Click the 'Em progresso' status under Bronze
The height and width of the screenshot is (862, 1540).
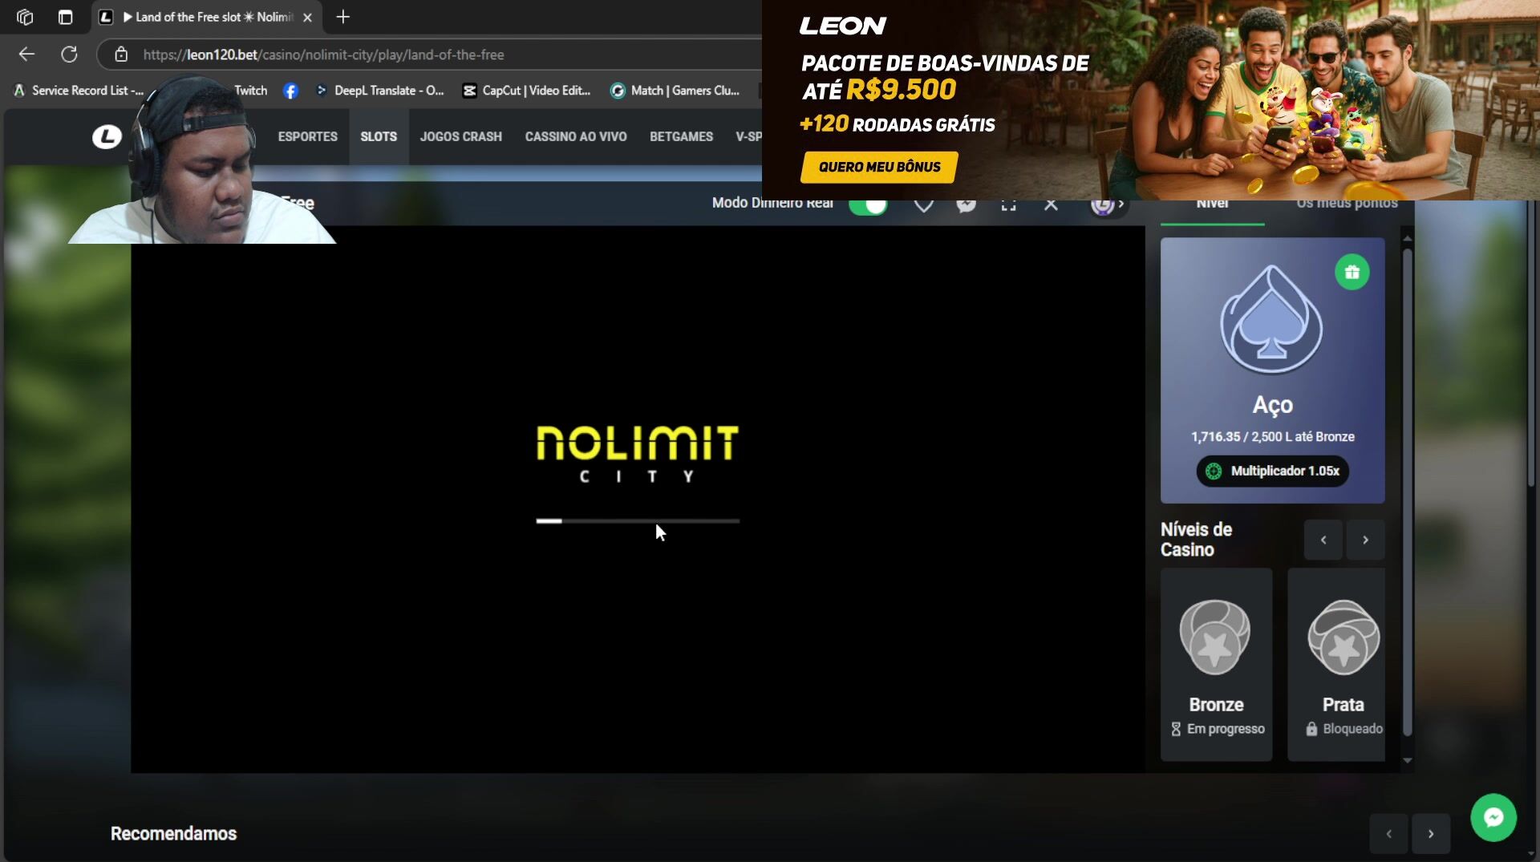click(x=1217, y=729)
